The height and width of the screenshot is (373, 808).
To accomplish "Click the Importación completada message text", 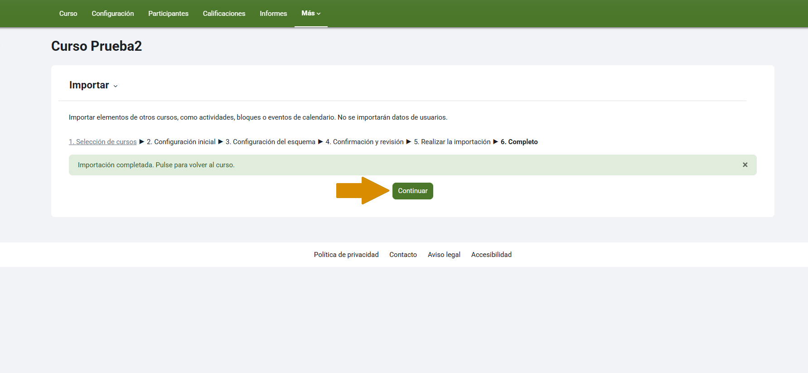I will pos(156,165).
